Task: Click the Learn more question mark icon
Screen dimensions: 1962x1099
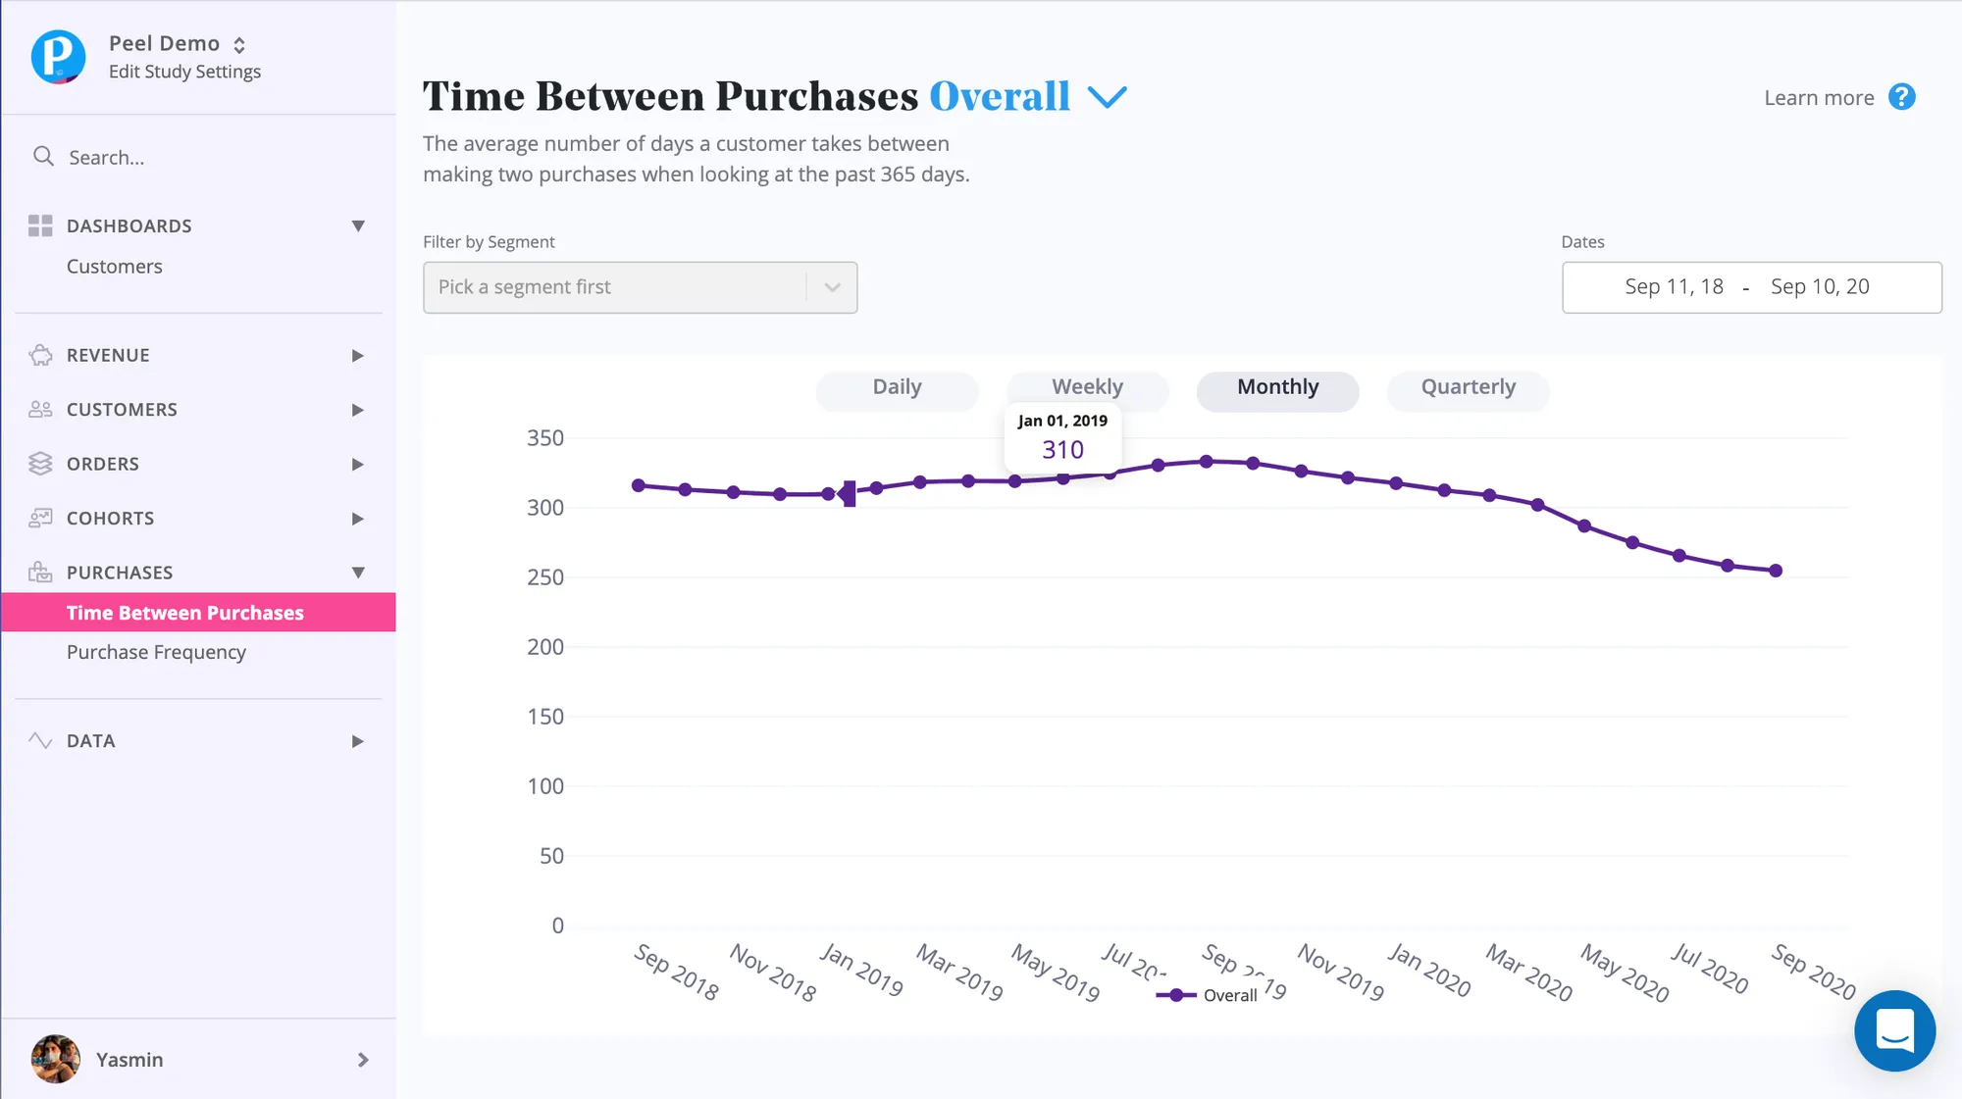Action: [x=1901, y=97]
